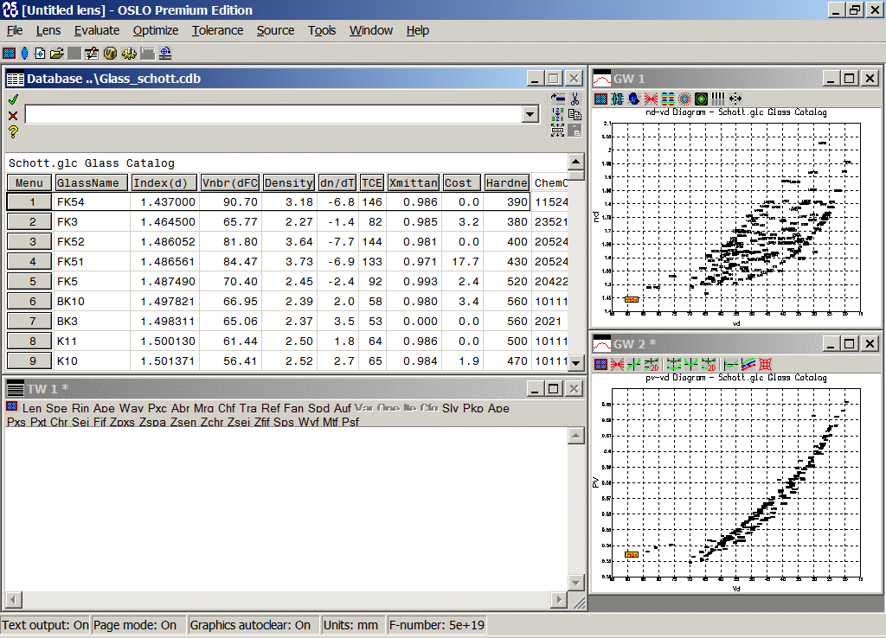Image resolution: width=886 pixels, height=638 pixels.
Task: Click GW 2 setup toolbar icon
Action: coord(600,364)
